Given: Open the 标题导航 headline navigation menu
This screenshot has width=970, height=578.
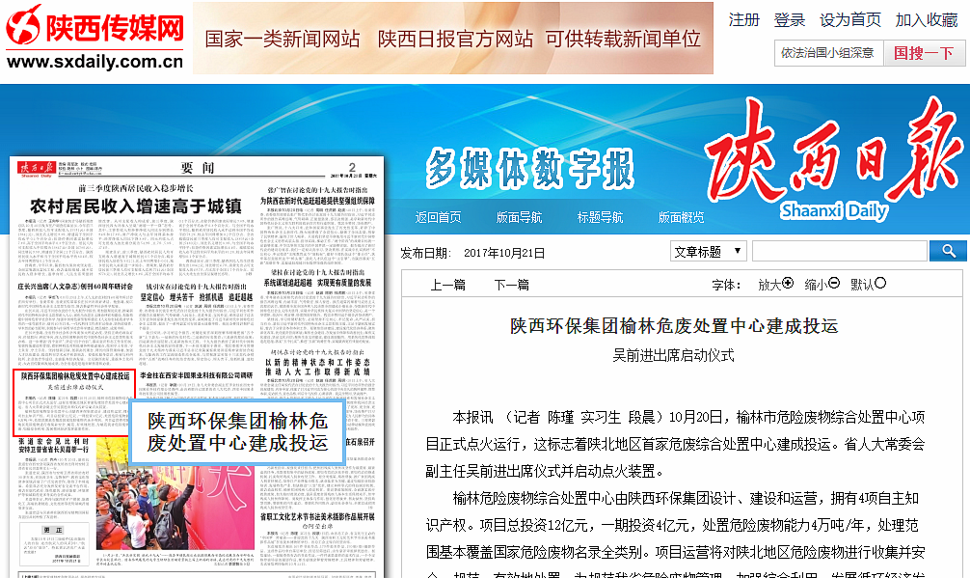Looking at the screenshot, I should [600, 217].
